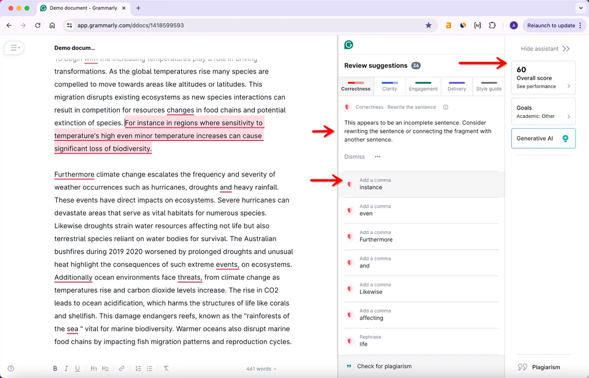Switch to the Style guide tab
Viewport: 589px width, 378px height.
[x=489, y=86]
